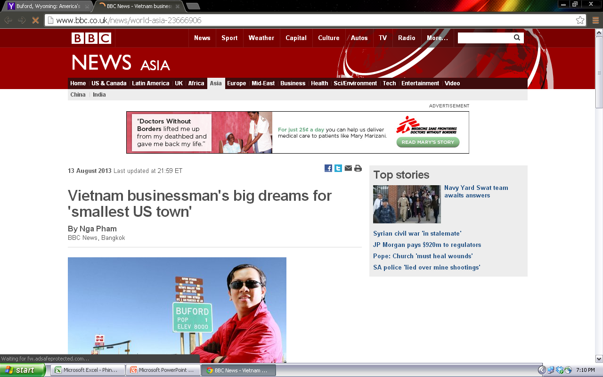Screen dimensions: 603x377
Task: Open JP Morgan pays $920m link
Action: (427, 245)
